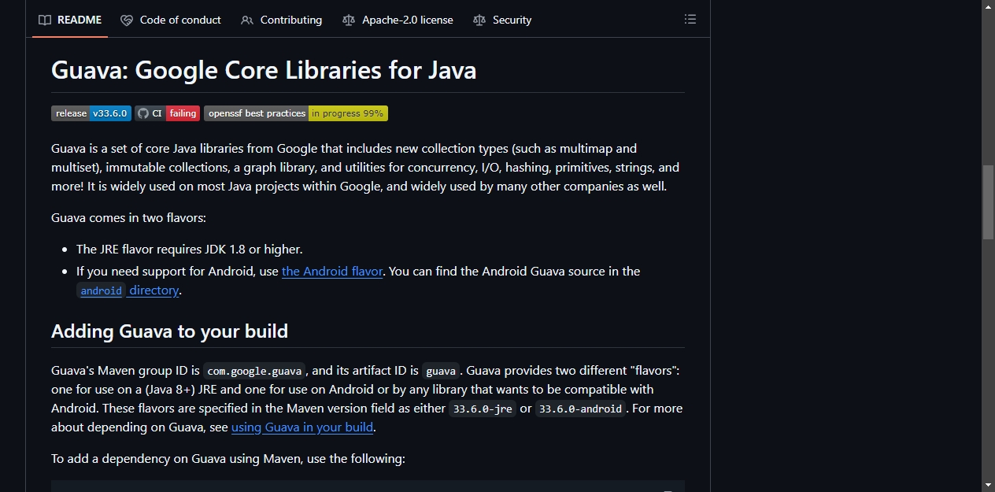Click the CI failing badge
Viewport: 995px width, 492px height.
point(168,113)
